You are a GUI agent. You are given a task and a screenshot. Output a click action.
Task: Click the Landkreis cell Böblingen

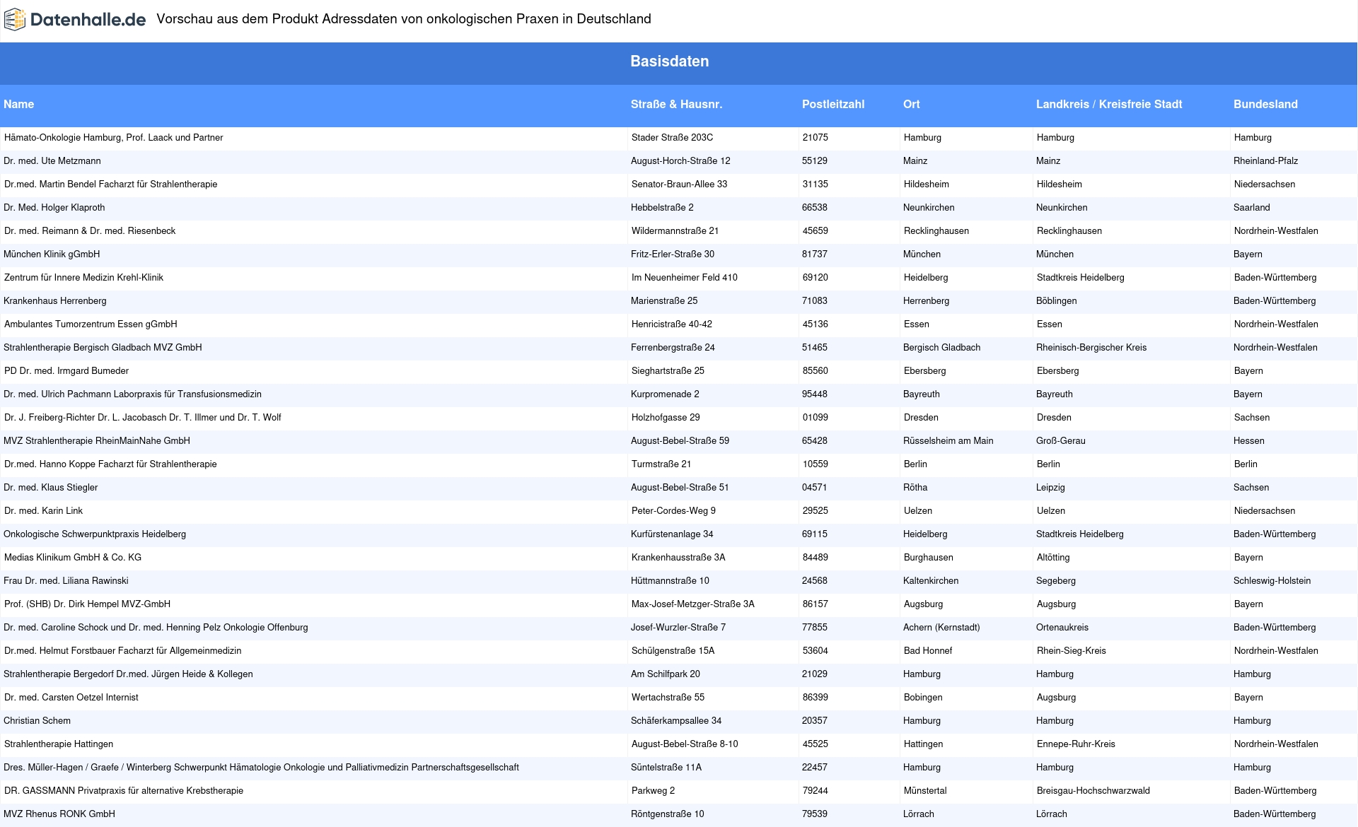point(1056,301)
